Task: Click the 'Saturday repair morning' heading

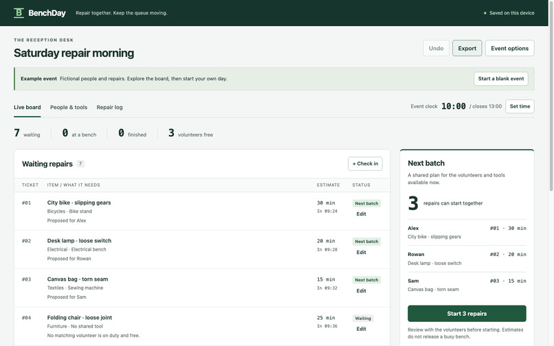Action: click(74, 53)
